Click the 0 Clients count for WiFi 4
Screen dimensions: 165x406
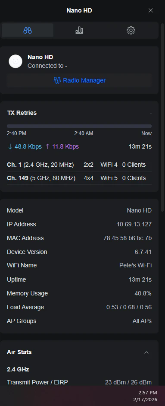pos(134,165)
